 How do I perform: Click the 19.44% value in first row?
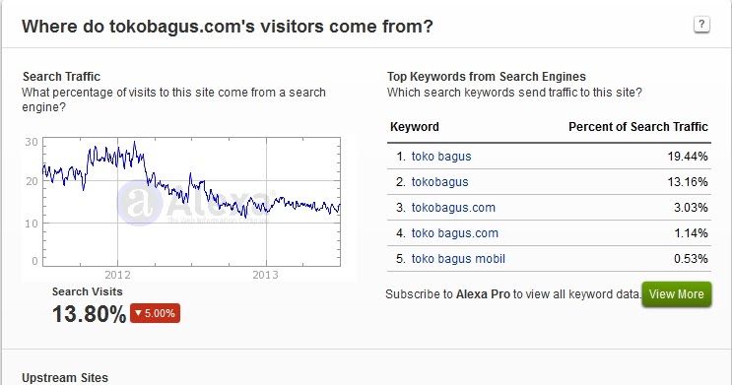point(688,157)
